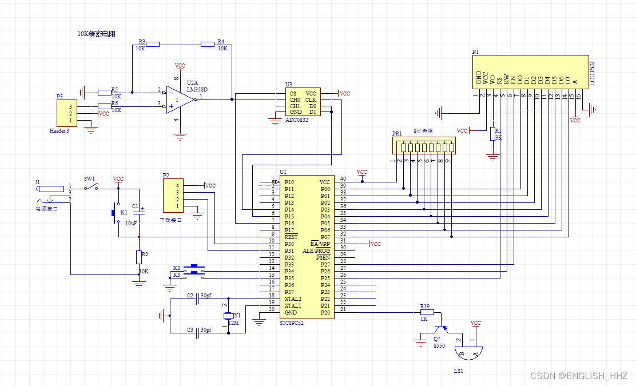Click the LM358D part label
Image resolution: width=636 pixels, height=386 pixels.
coord(197,90)
